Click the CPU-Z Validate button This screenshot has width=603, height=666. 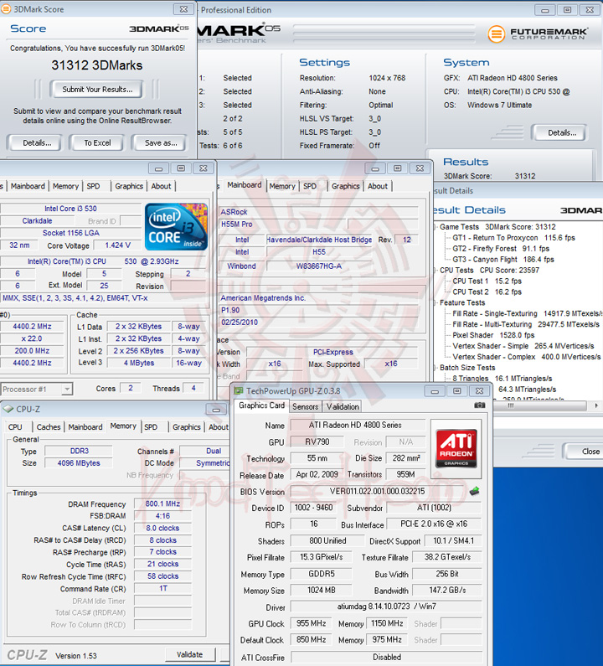(190, 654)
